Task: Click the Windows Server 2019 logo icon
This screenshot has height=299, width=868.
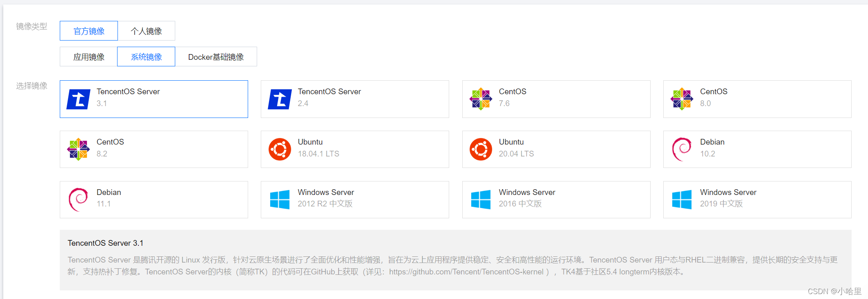Action: (682, 199)
